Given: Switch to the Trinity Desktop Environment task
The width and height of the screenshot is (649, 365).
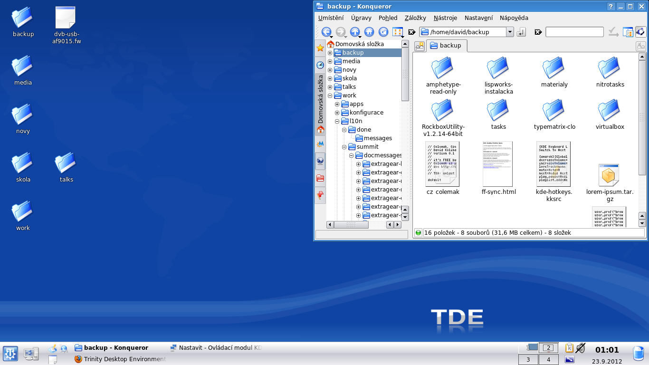Looking at the screenshot, I should 120,359.
